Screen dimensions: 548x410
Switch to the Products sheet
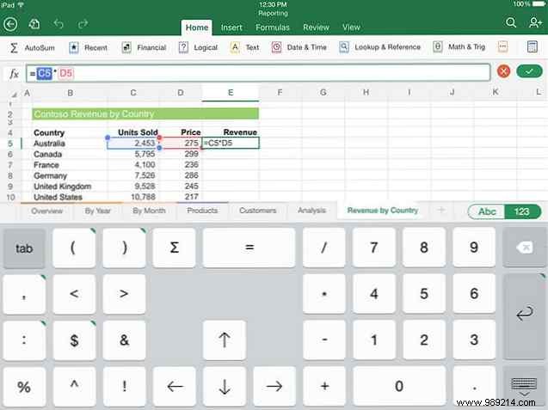click(x=202, y=211)
